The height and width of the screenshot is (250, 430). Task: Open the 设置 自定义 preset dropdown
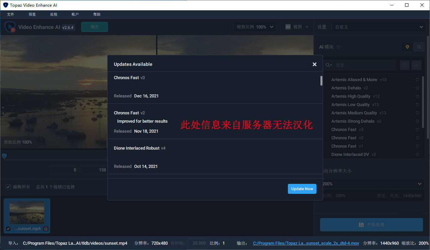point(379,27)
